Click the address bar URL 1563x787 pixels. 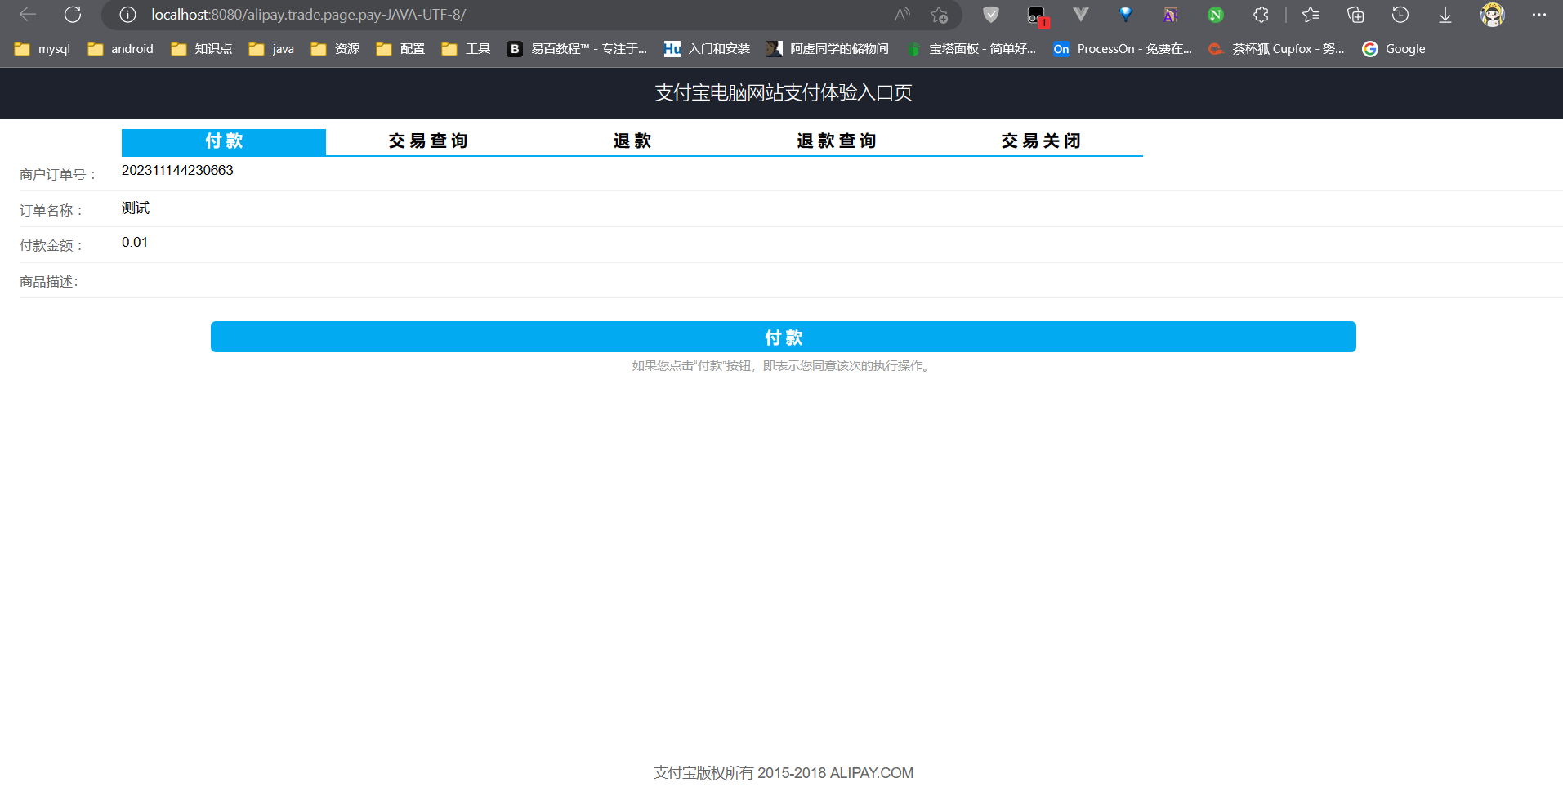point(309,15)
